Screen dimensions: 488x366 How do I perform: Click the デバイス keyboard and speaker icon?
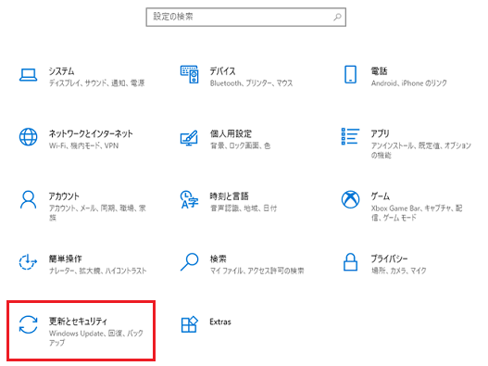coord(189,74)
